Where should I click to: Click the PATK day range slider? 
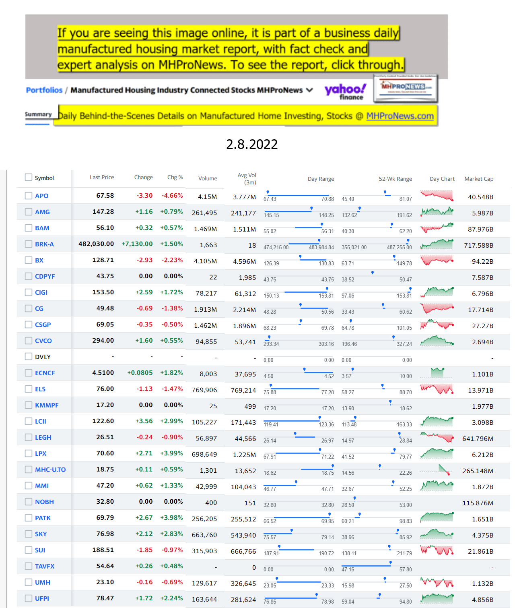tap(299, 518)
